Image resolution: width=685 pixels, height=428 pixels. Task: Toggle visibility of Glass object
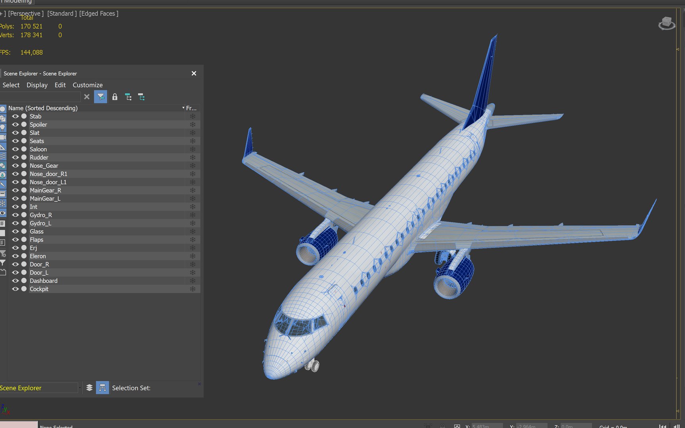(15, 231)
